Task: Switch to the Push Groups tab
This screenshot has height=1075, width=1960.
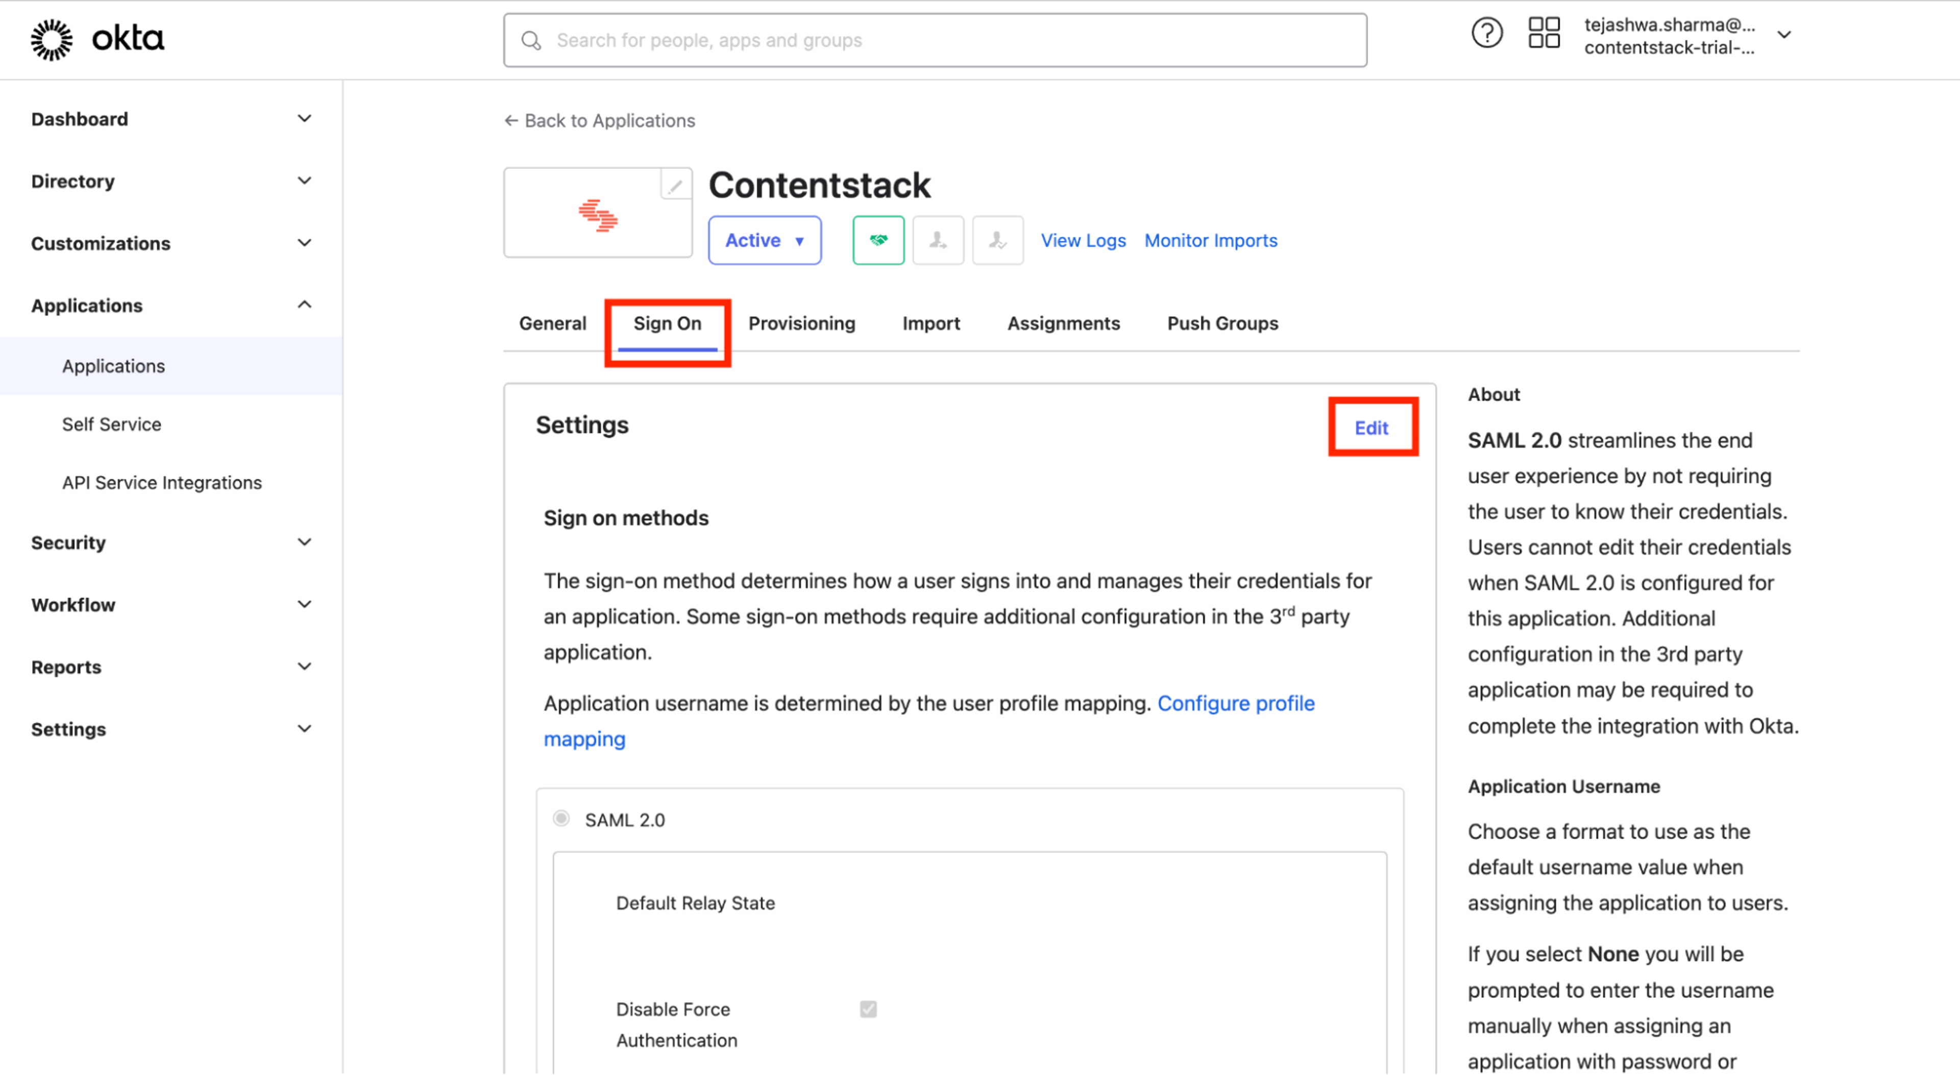Action: coord(1223,323)
